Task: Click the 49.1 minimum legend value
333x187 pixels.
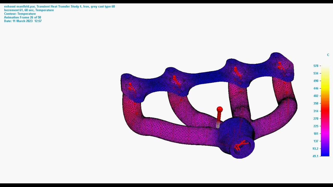Action: tap(315, 156)
